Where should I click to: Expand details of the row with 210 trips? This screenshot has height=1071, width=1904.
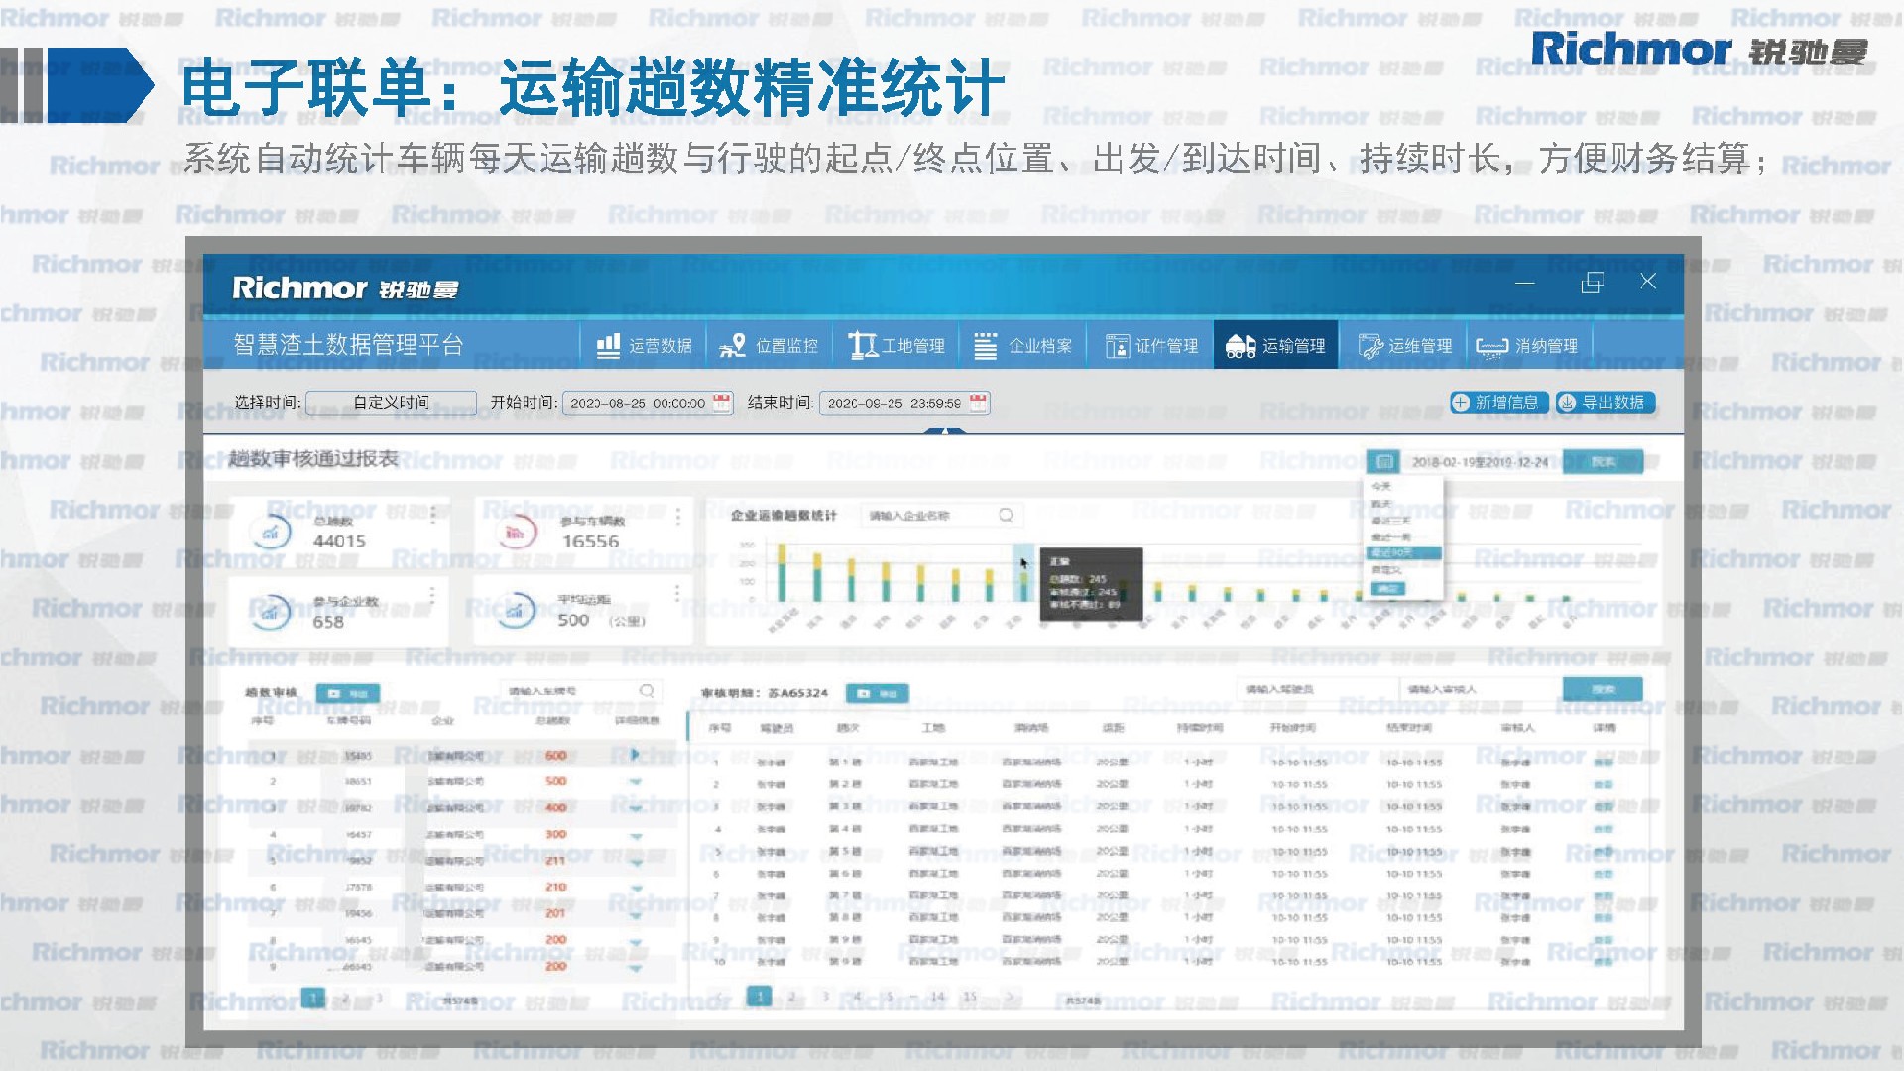point(636,889)
